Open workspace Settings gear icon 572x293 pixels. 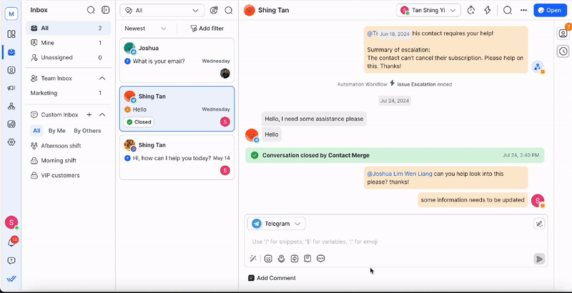[11, 141]
